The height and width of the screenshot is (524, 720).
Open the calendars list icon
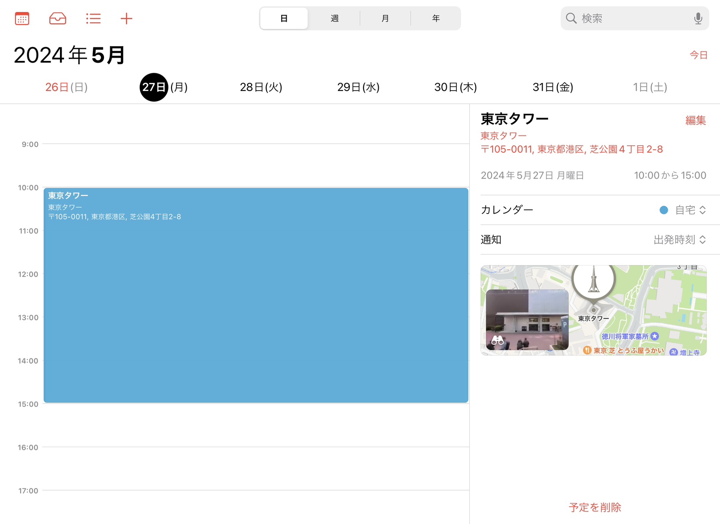[22, 19]
